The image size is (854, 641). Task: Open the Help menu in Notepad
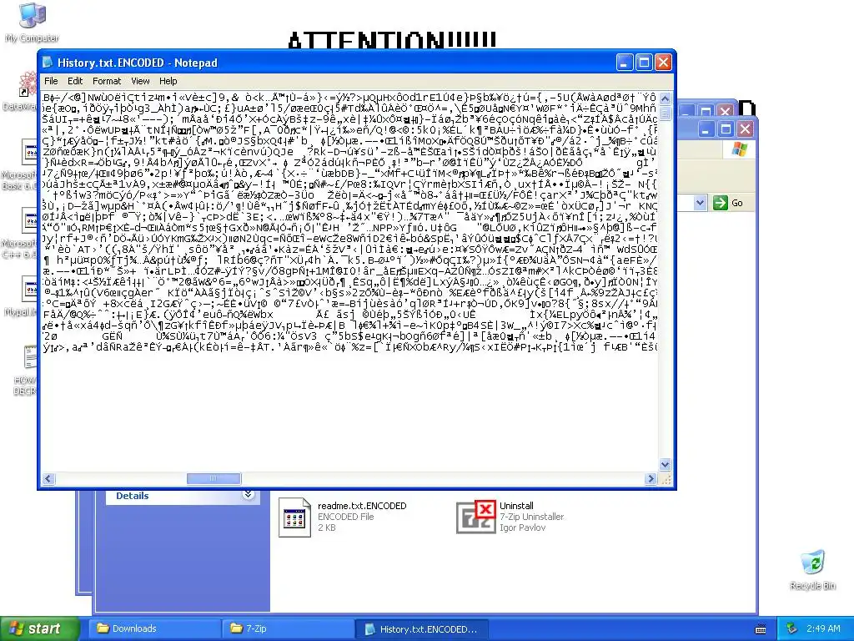click(168, 81)
